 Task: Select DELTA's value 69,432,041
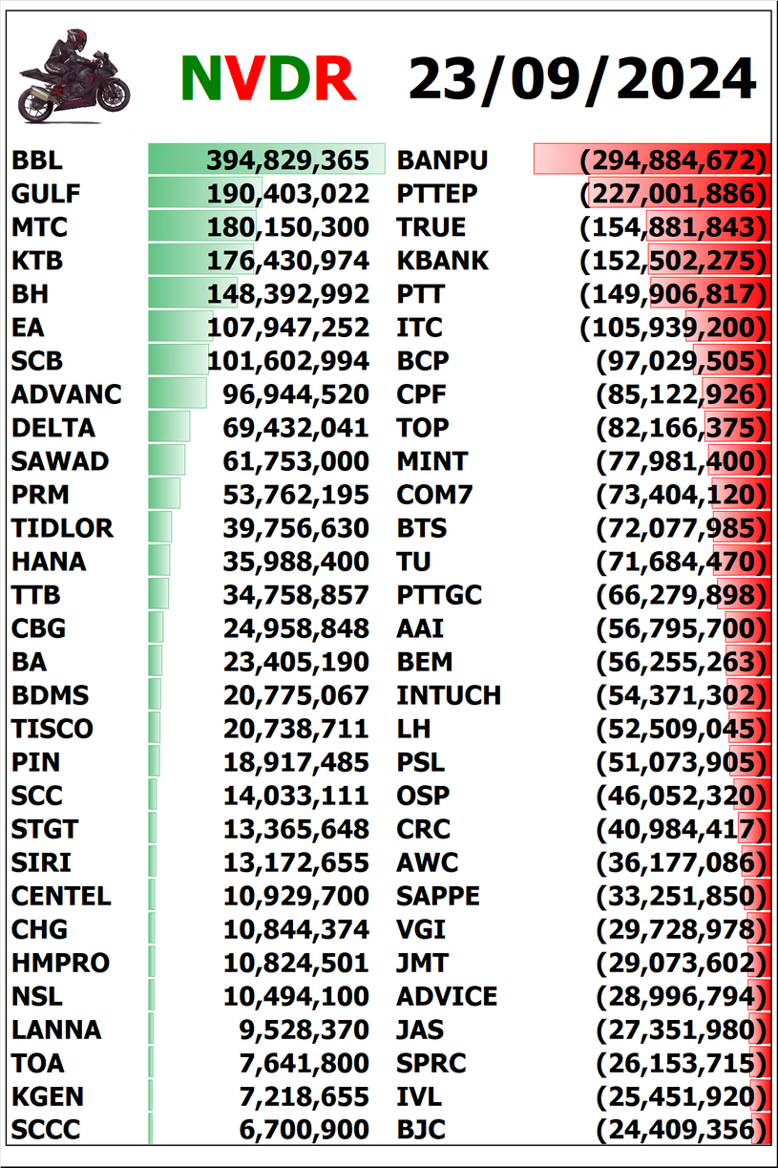pos(295,428)
